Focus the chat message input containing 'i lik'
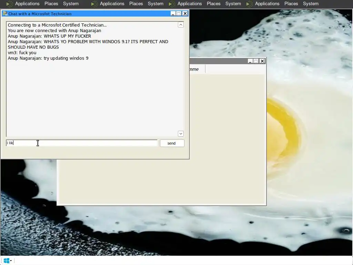This screenshot has height=265, width=353. coord(82,143)
